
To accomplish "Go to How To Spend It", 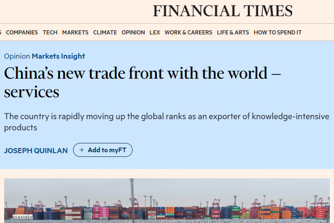I will pos(278,33).
